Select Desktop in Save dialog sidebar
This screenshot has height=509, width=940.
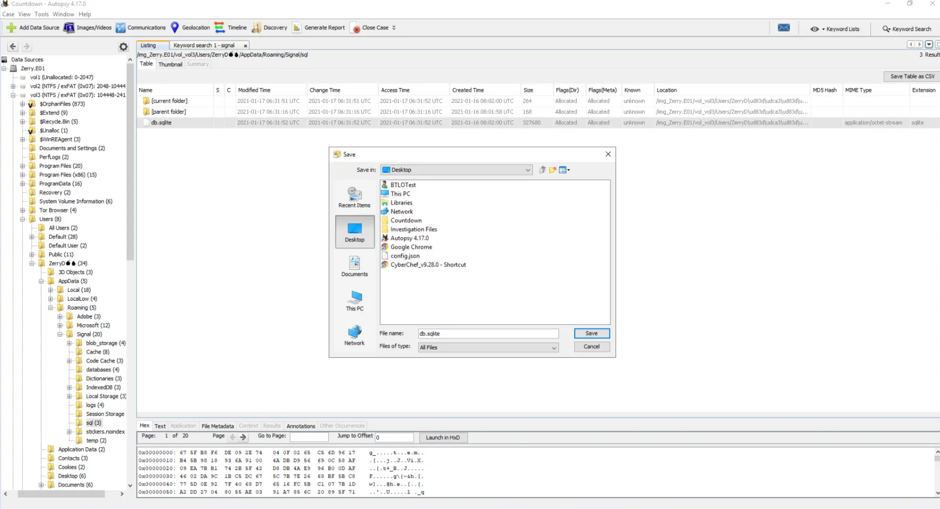[x=354, y=232]
